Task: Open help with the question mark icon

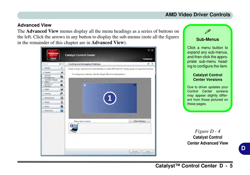Action: 152,64
